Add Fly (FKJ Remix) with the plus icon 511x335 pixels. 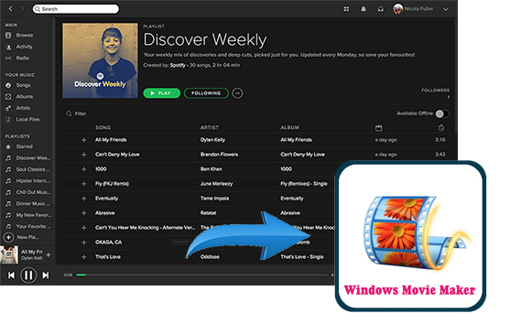(83, 184)
